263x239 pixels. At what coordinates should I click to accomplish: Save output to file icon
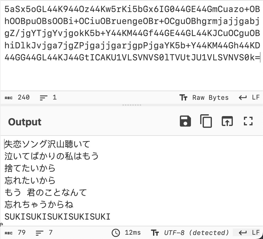coord(185,121)
